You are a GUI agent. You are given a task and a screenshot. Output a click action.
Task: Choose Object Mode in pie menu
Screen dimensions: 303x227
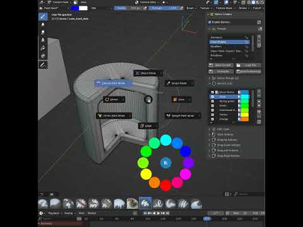148,73
